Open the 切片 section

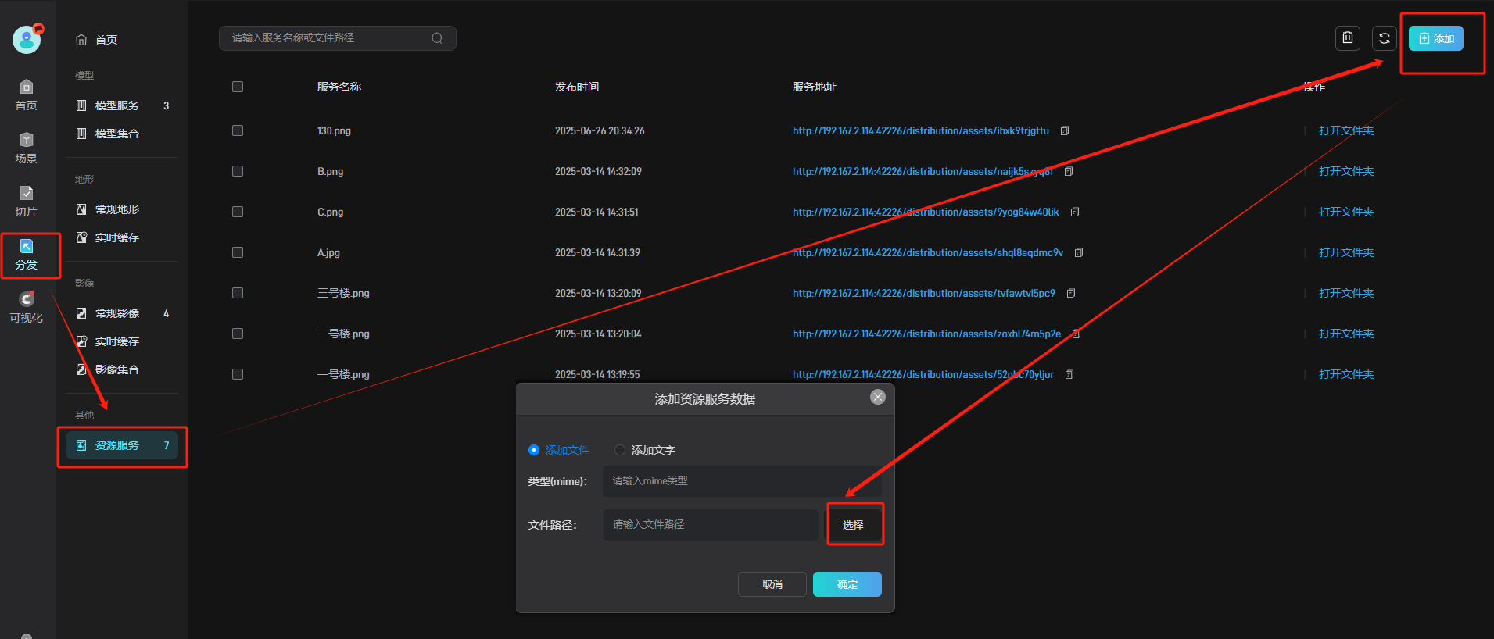(27, 201)
